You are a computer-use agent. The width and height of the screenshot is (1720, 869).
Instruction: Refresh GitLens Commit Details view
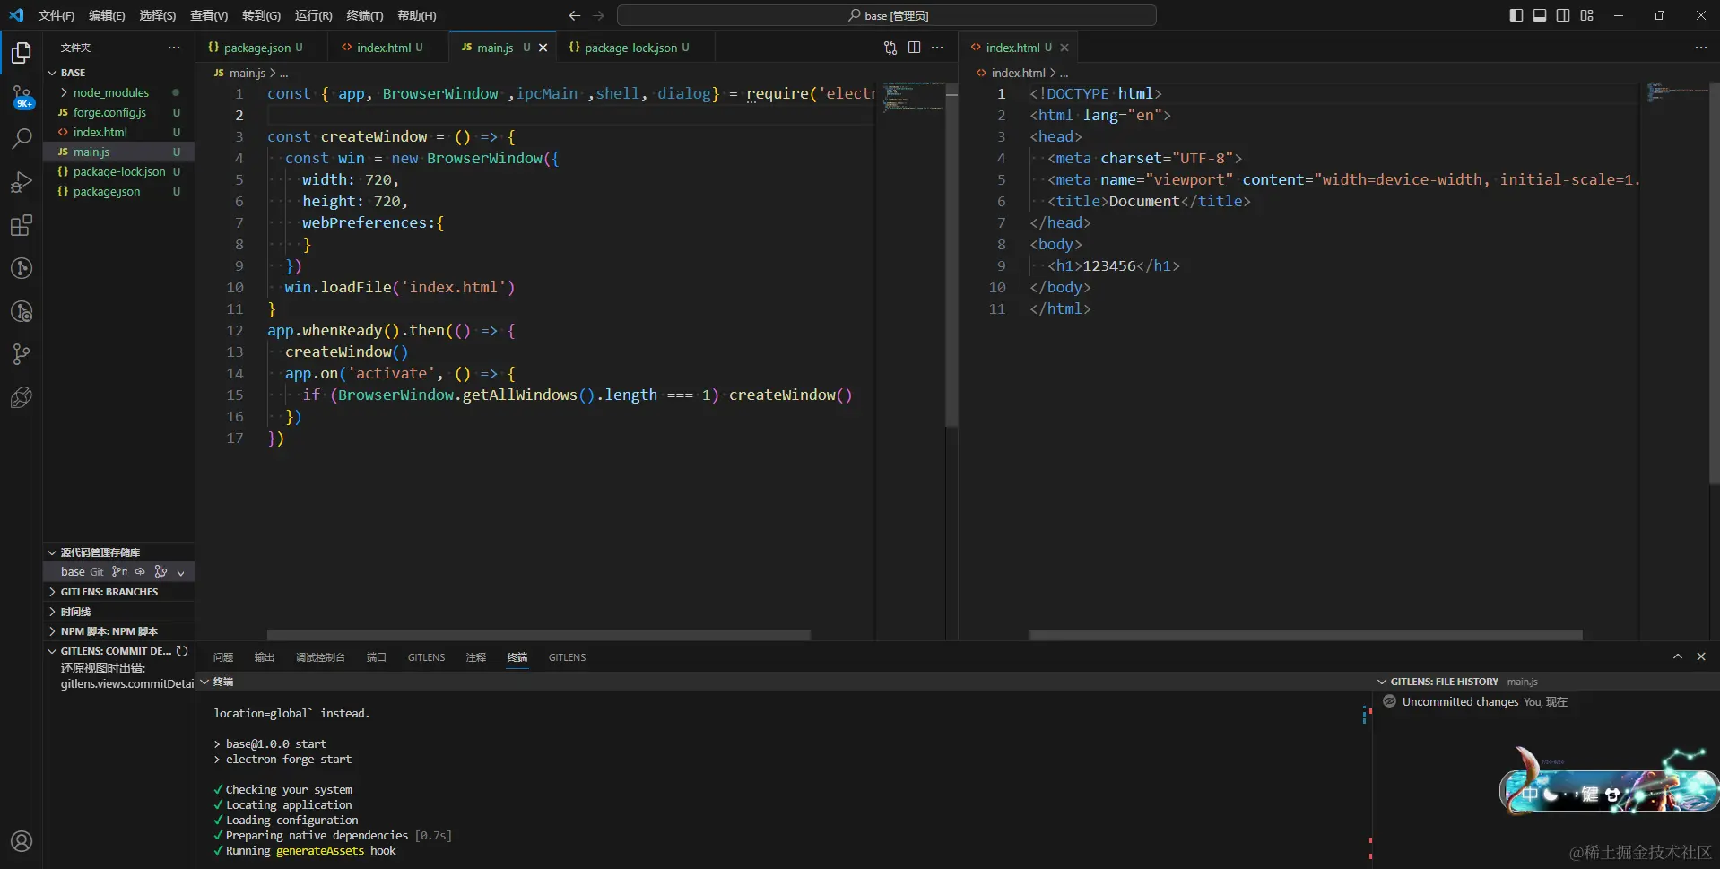pos(182,651)
